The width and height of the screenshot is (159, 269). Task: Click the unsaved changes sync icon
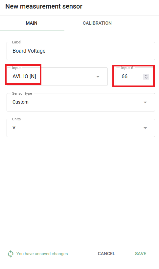(x=11, y=254)
